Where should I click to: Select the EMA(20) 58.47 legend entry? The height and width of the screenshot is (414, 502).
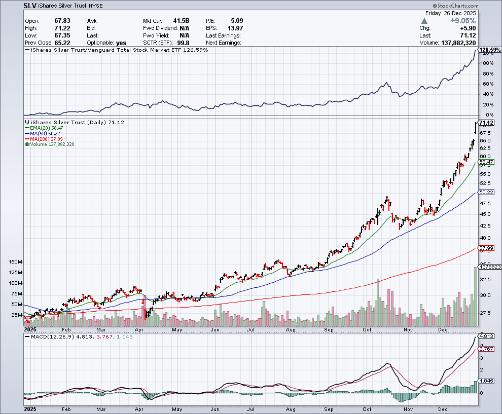click(x=44, y=128)
